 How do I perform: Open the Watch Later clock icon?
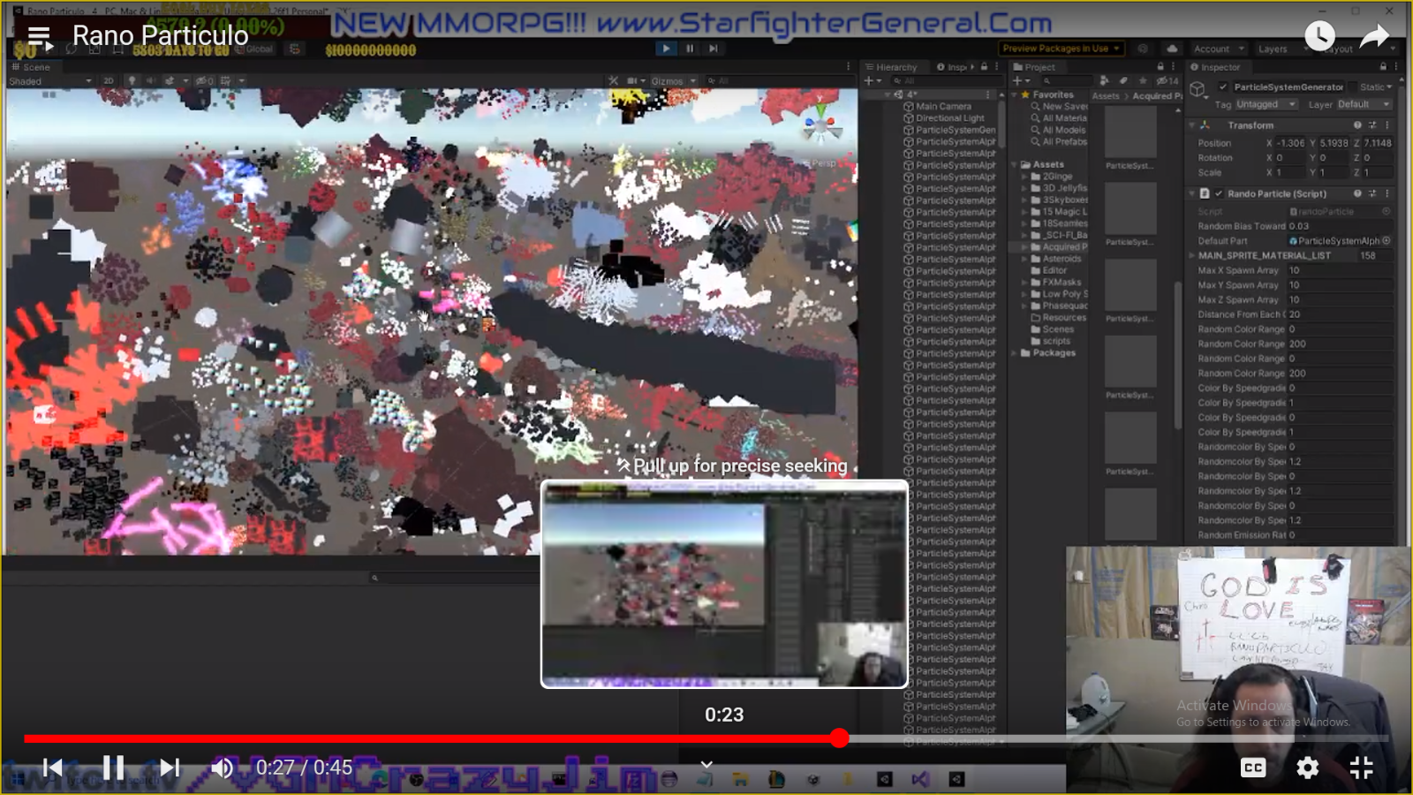1319,35
